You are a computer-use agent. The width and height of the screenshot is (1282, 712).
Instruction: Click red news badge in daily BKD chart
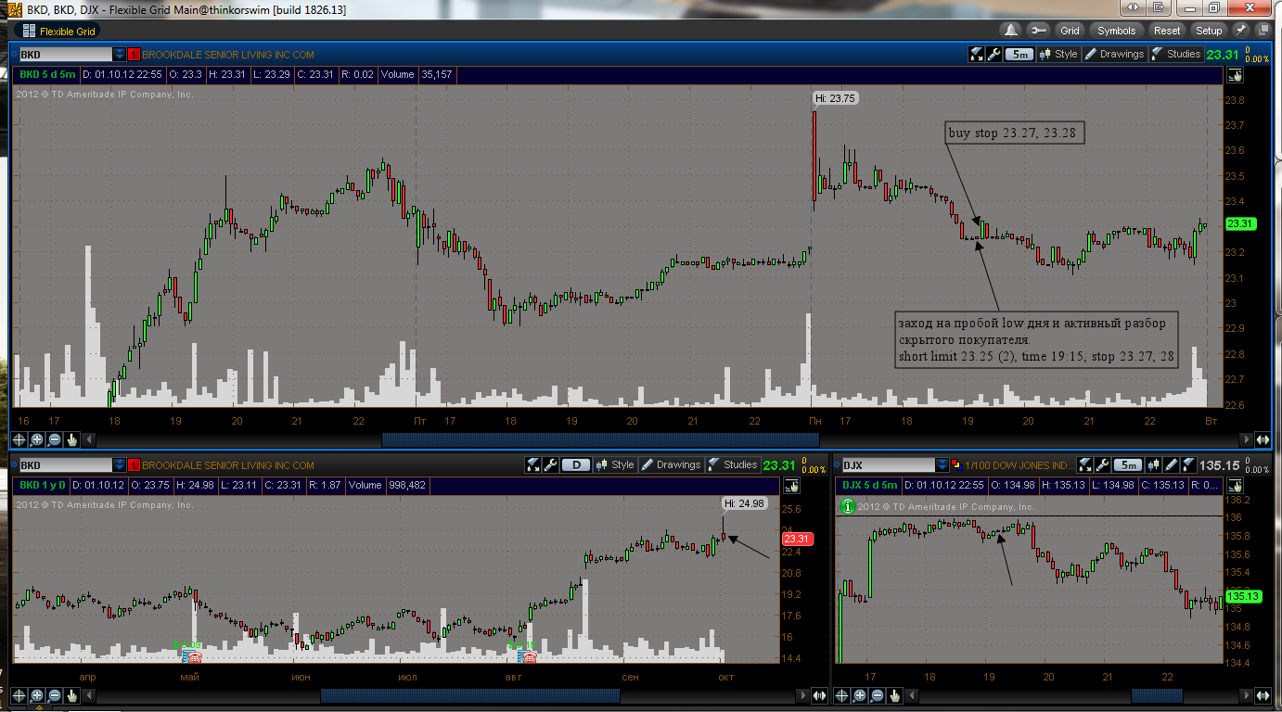tap(134, 465)
